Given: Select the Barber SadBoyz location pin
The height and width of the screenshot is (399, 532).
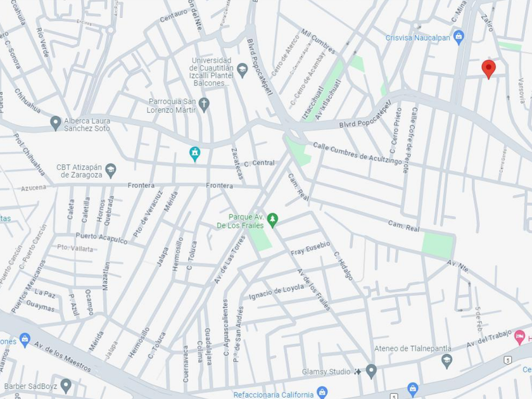Looking at the screenshot, I should point(66,386).
